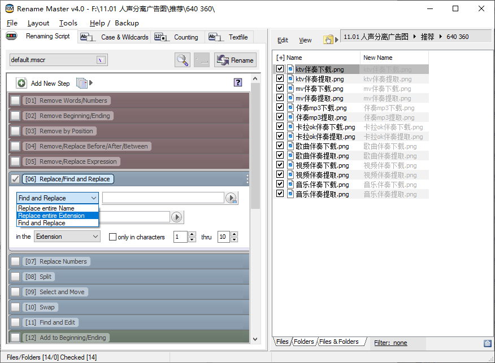This screenshot has height=363, width=495.
Task: Open the Tools menu
Action: 68,23
